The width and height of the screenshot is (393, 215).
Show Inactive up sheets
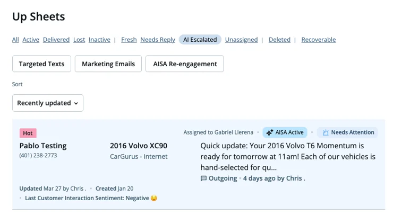tap(99, 40)
